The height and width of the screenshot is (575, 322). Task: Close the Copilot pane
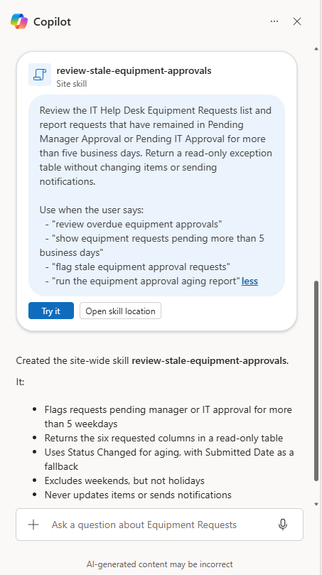pos(297,21)
